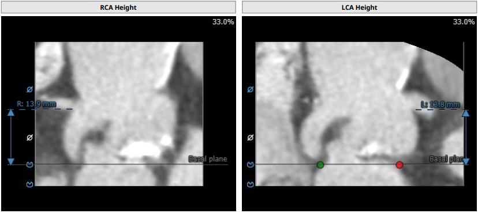Select the lowest valve icon in RCA view
This screenshot has width=478, height=213.
click(30, 184)
